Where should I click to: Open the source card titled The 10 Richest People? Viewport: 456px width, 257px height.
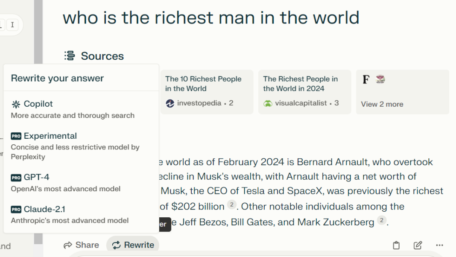click(x=207, y=92)
